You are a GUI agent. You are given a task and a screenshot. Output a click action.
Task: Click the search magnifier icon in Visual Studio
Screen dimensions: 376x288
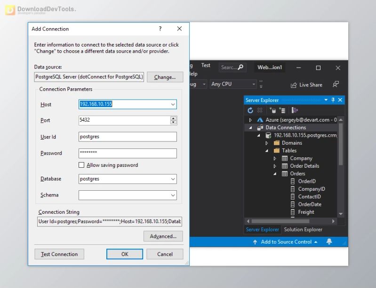click(240, 67)
